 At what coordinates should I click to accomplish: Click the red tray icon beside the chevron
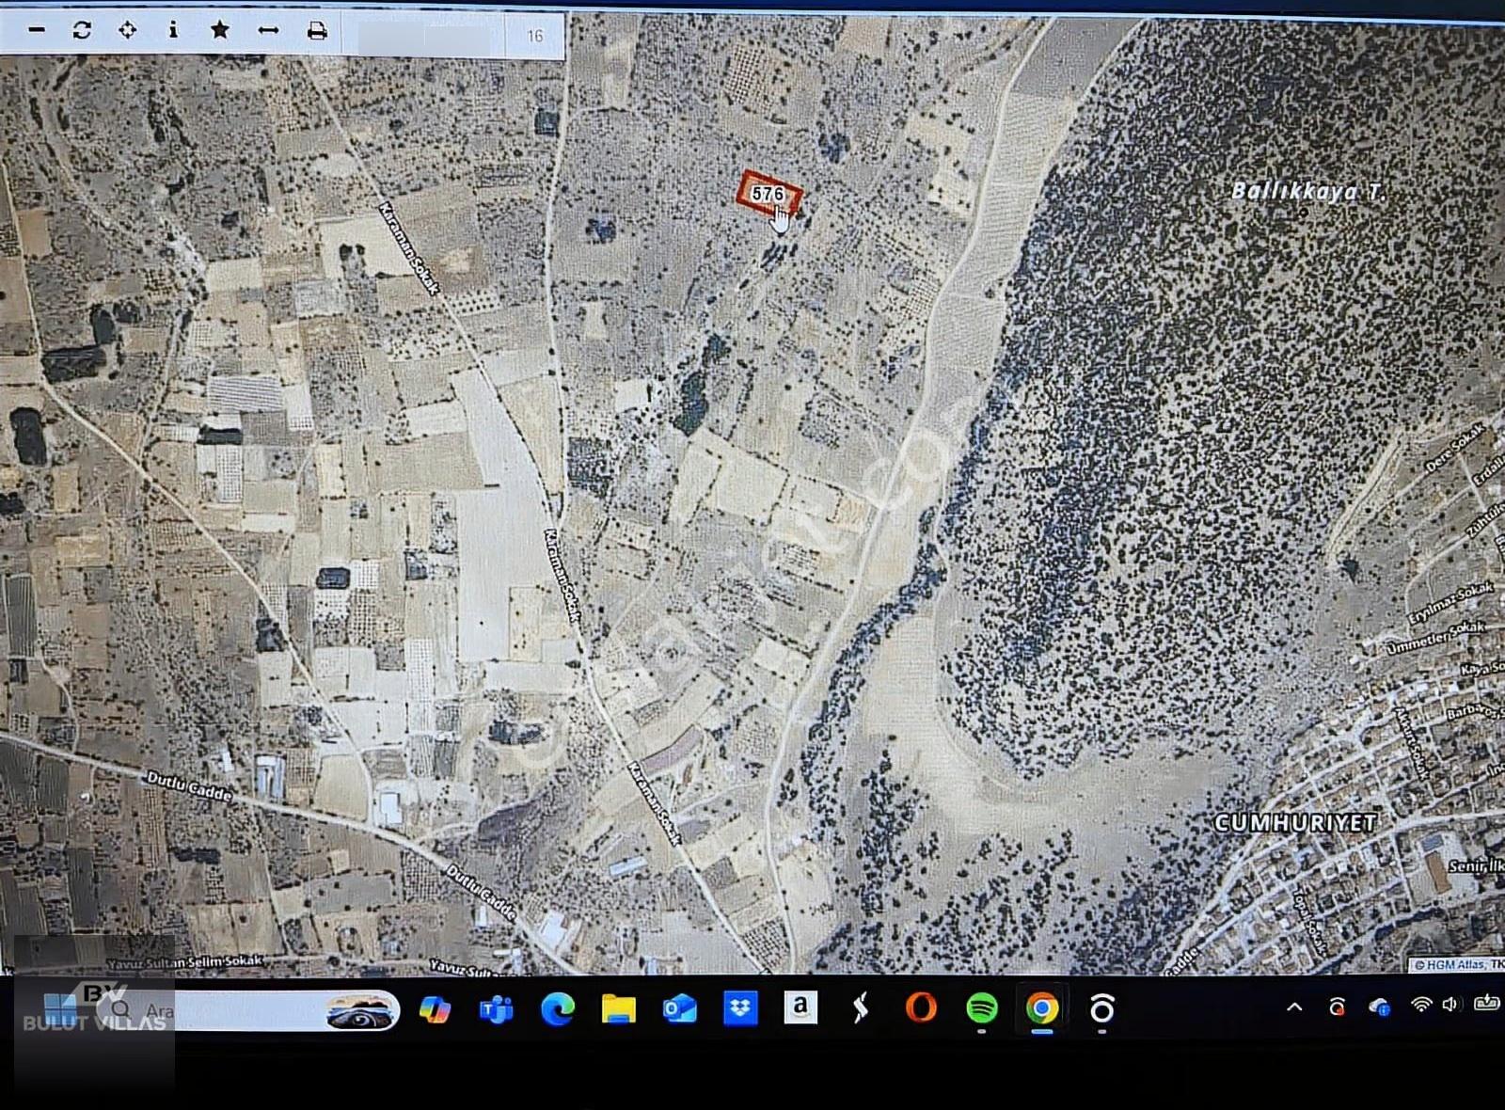(x=1337, y=1007)
